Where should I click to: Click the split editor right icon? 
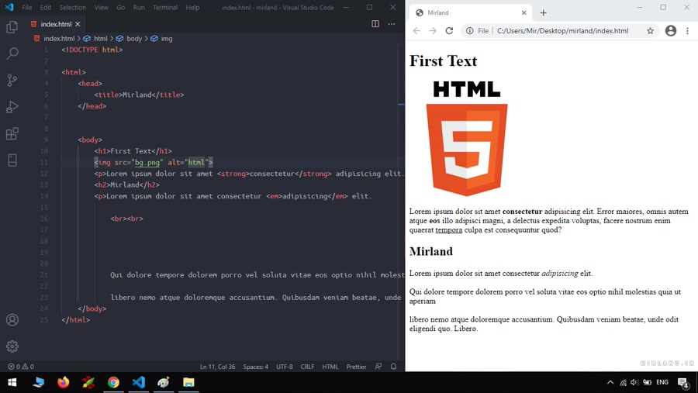[375, 24]
